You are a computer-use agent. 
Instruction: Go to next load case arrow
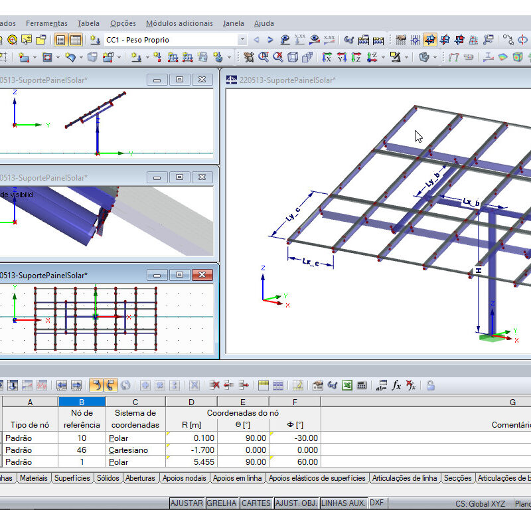pos(270,40)
